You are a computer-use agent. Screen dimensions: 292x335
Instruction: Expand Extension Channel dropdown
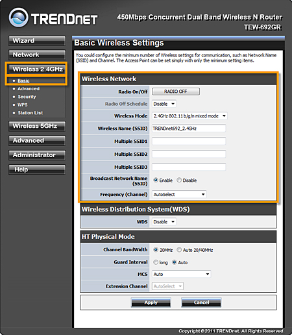point(167,286)
